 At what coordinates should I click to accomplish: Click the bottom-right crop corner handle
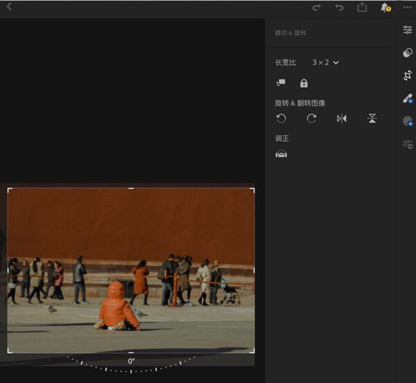252,351
